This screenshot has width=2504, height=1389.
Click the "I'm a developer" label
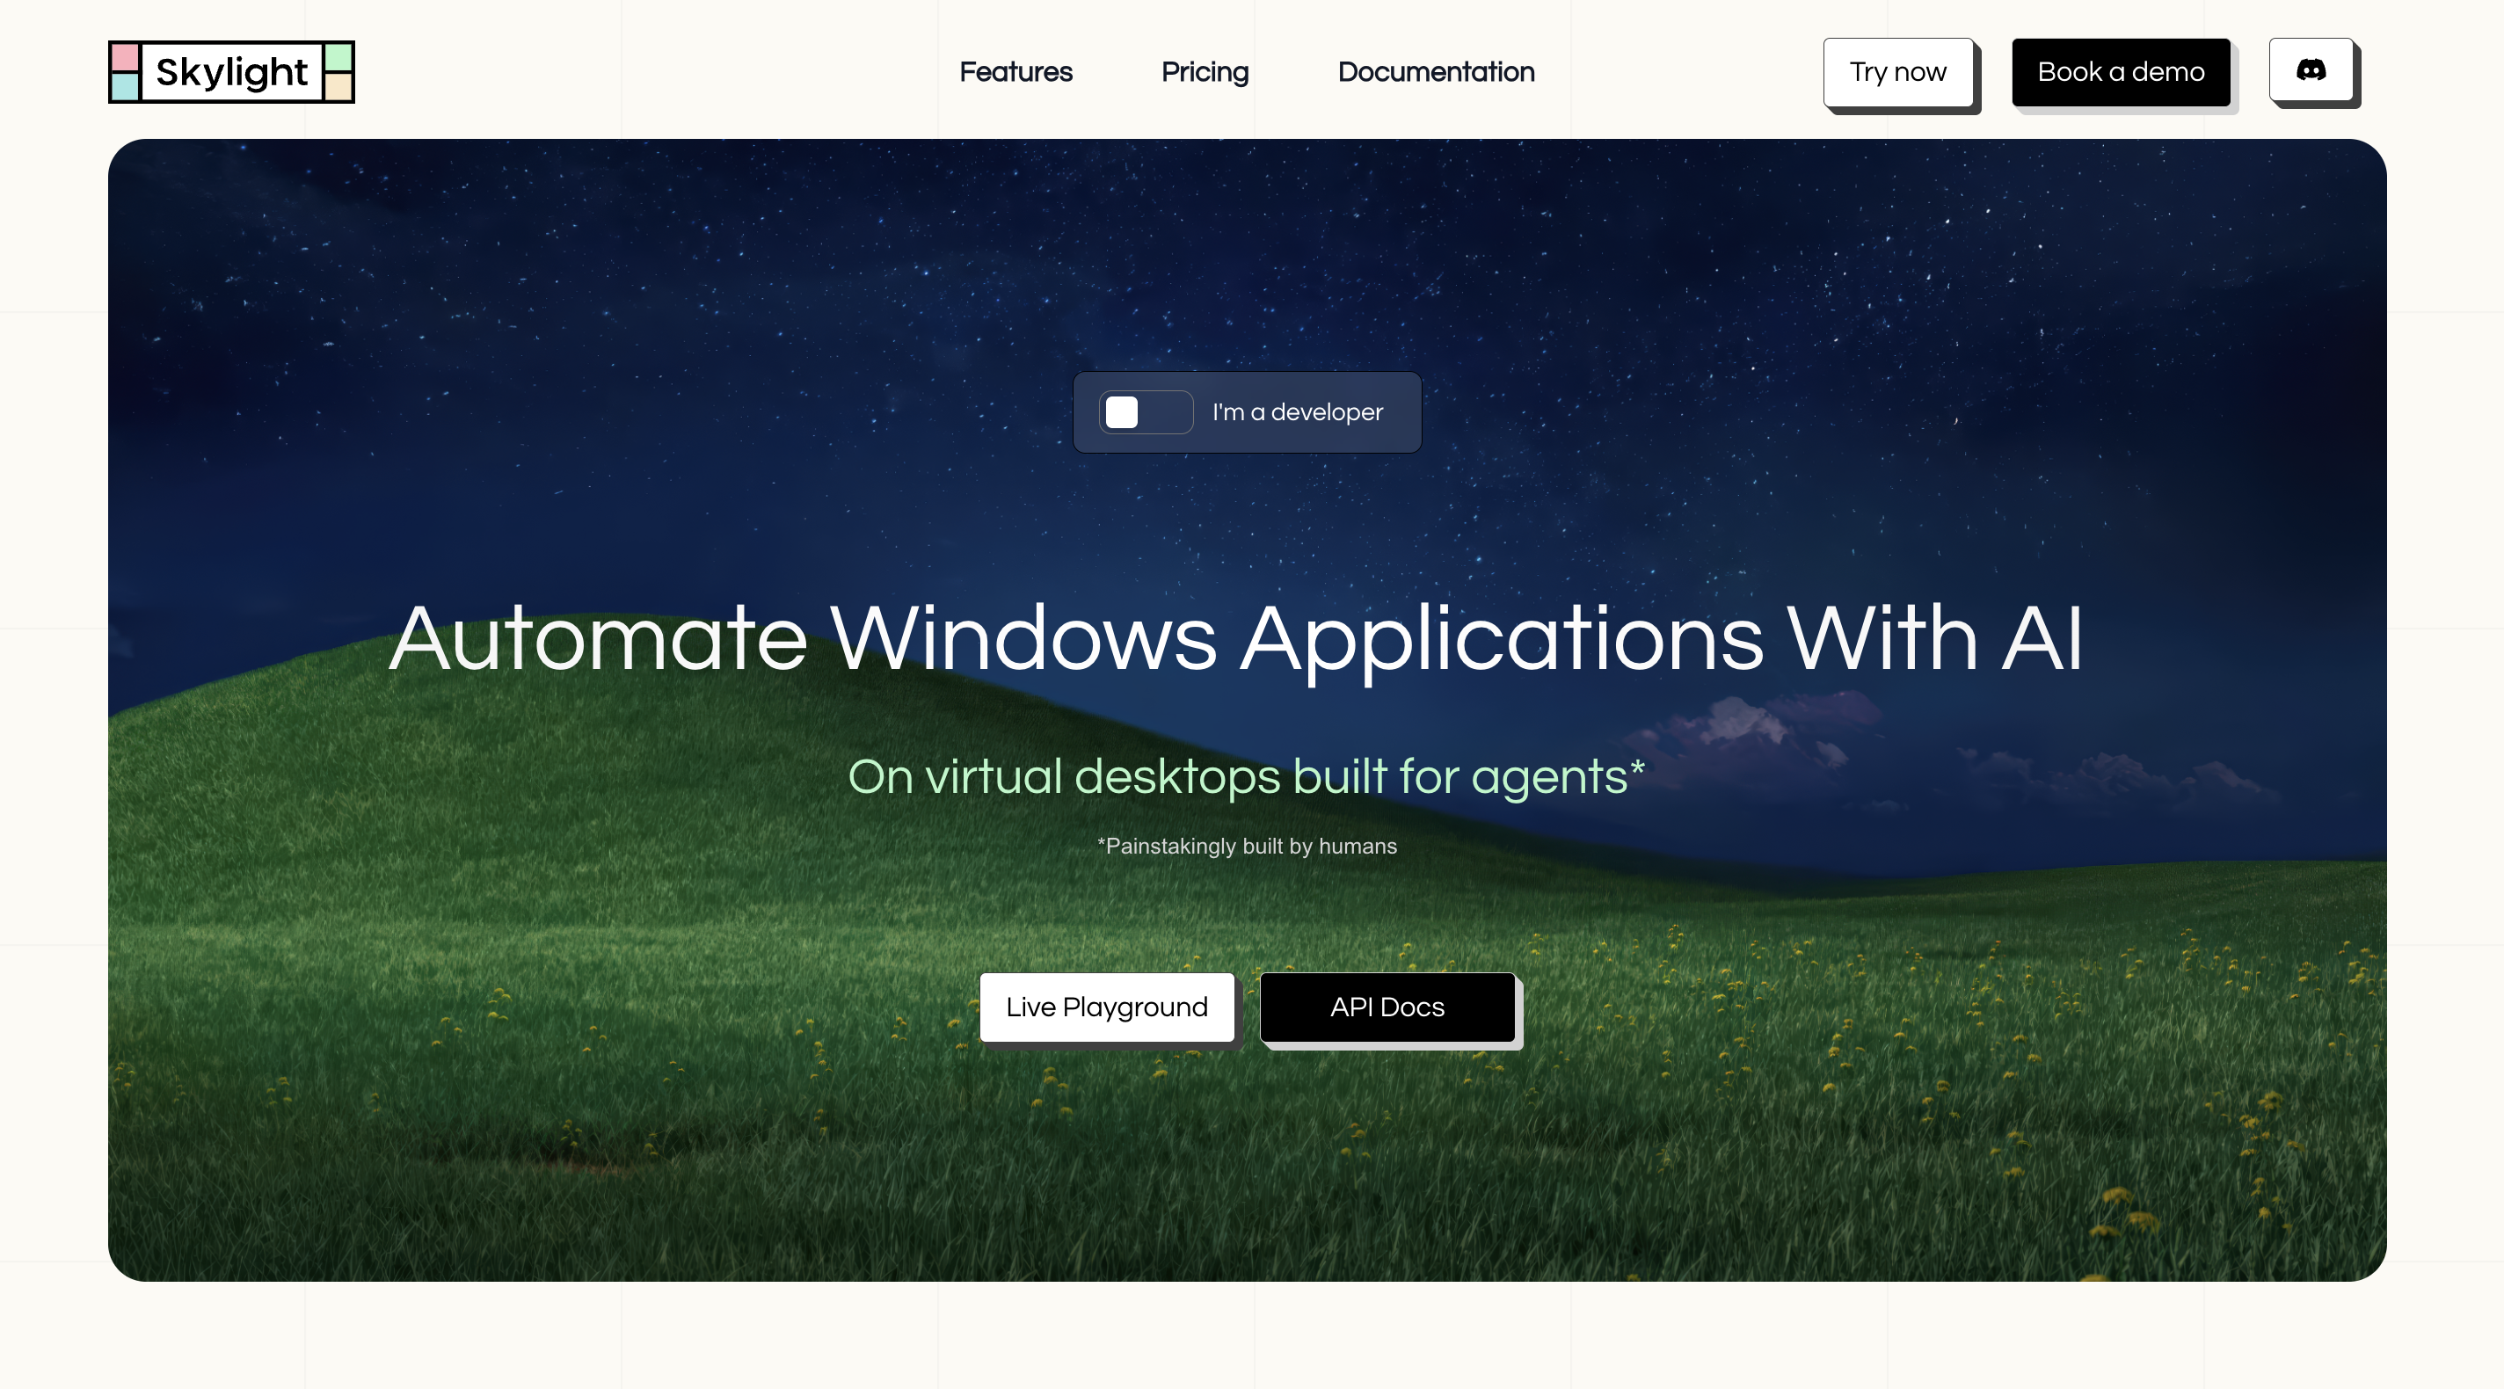click(x=1297, y=412)
